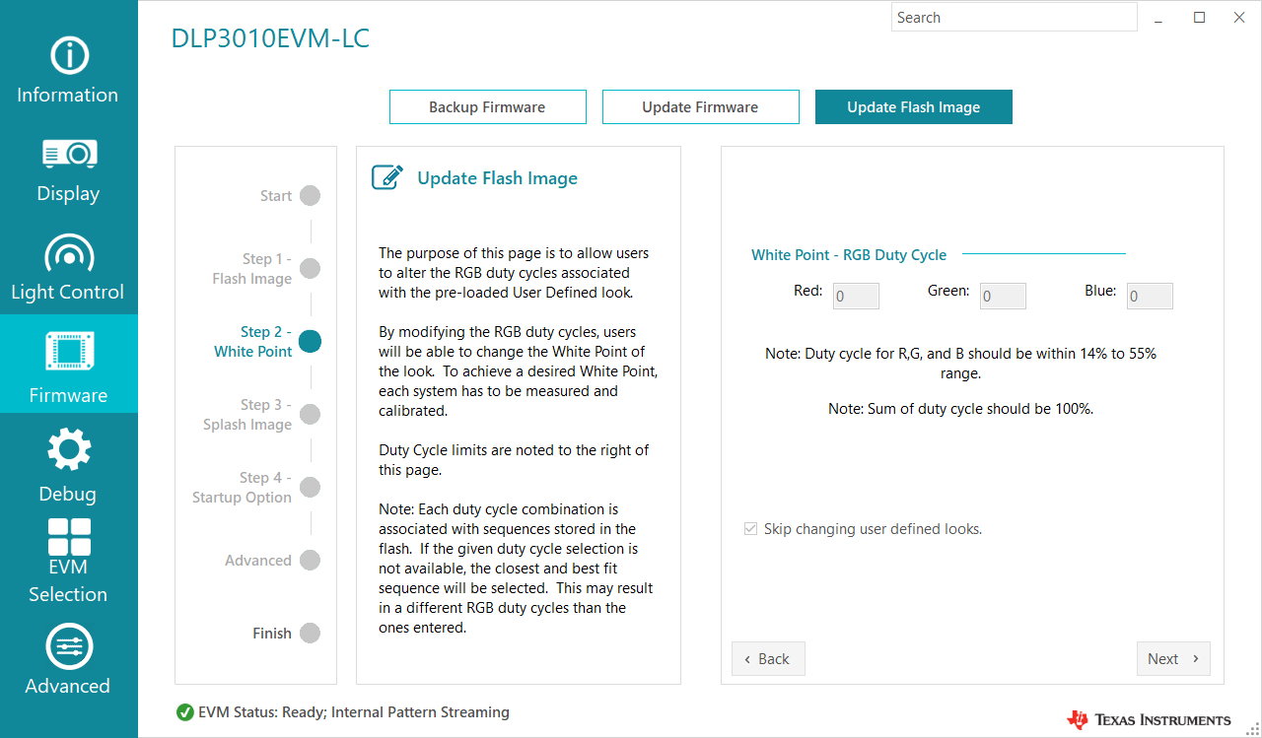Maximize the application window
This screenshot has height=738, width=1262.
(1200, 18)
